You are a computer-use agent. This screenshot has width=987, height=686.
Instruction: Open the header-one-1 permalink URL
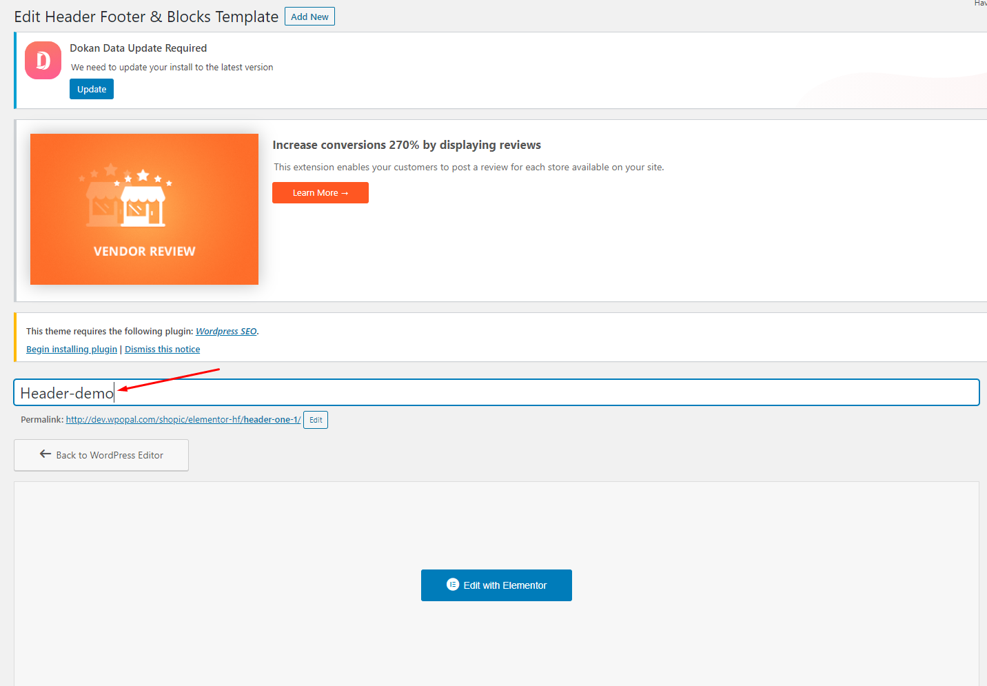click(x=183, y=420)
